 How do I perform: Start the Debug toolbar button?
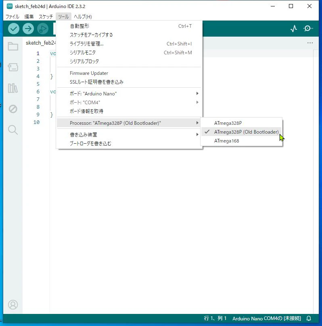click(x=43, y=29)
